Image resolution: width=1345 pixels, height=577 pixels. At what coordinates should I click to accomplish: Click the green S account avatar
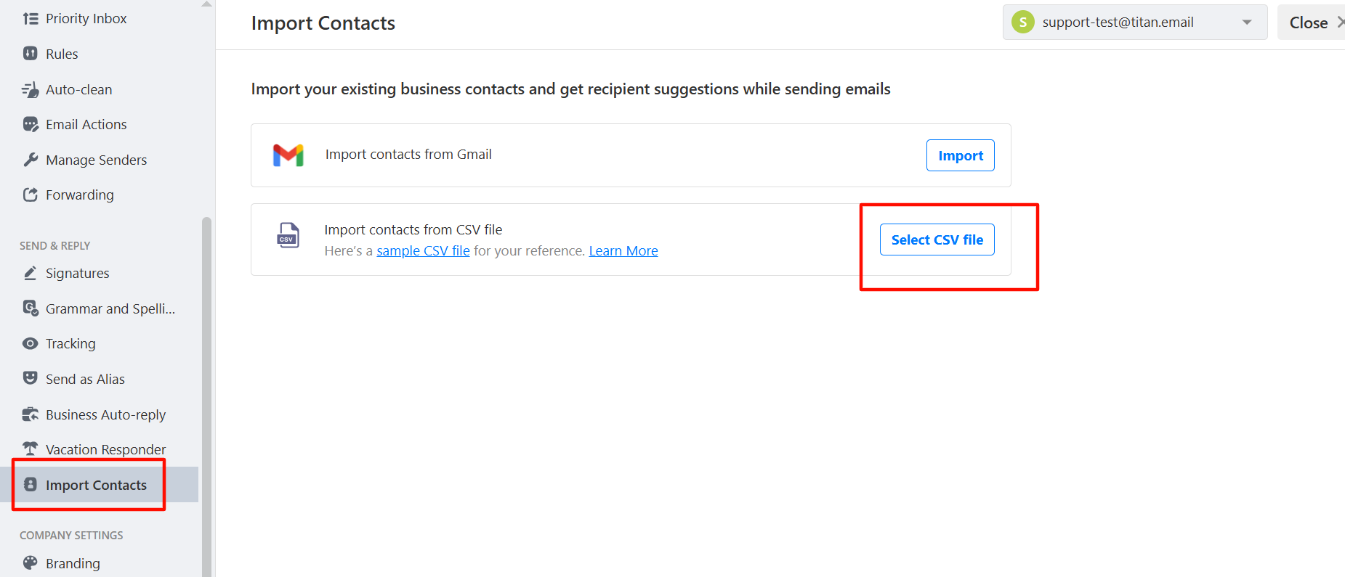(x=1023, y=22)
